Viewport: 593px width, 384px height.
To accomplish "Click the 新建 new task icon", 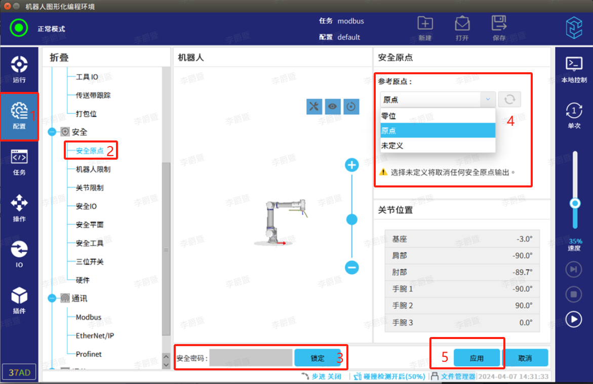I will pyautogui.click(x=425, y=27).
